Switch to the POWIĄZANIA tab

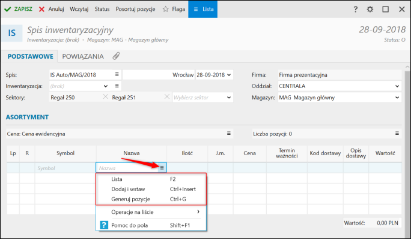tap(83, 56)
